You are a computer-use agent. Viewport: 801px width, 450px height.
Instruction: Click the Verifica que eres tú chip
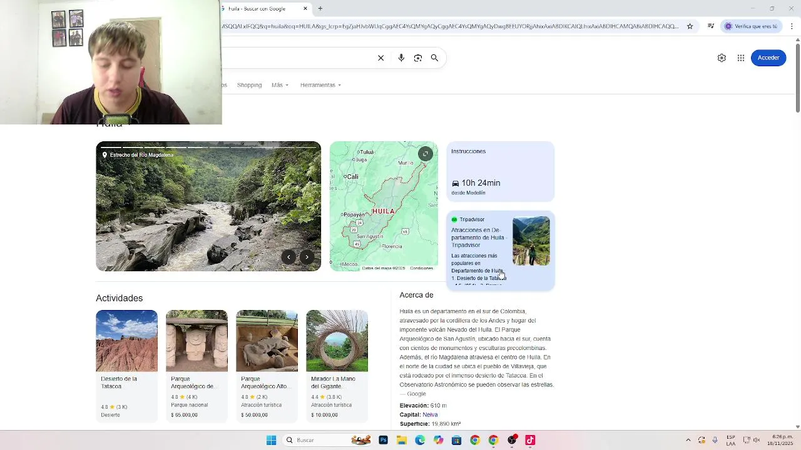751,26
